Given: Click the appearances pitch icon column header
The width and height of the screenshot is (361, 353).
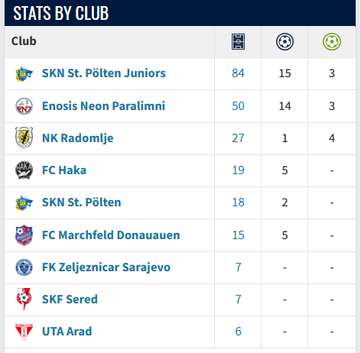Looking at the screenshot, I should tap(238, 41).
